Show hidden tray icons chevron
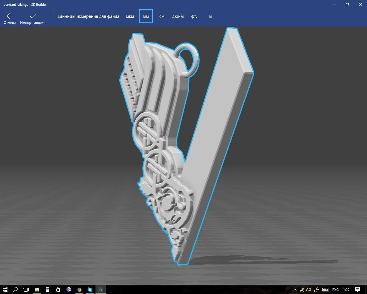367x294 pixels. tap(294, 289)
